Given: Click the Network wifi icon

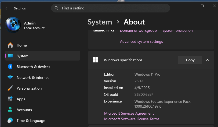Looking at the screenshot, I should pos(10,77).
